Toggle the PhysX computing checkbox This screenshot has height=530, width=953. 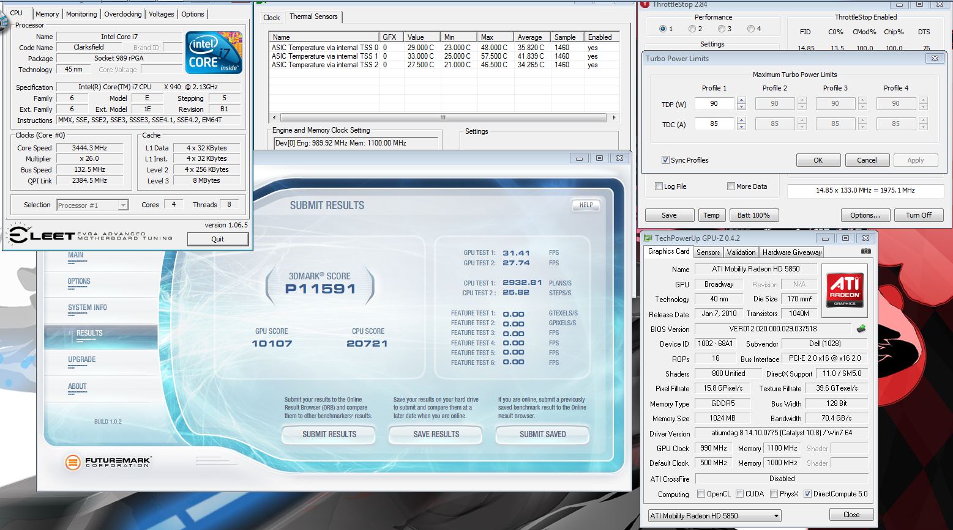coord(774,494)
